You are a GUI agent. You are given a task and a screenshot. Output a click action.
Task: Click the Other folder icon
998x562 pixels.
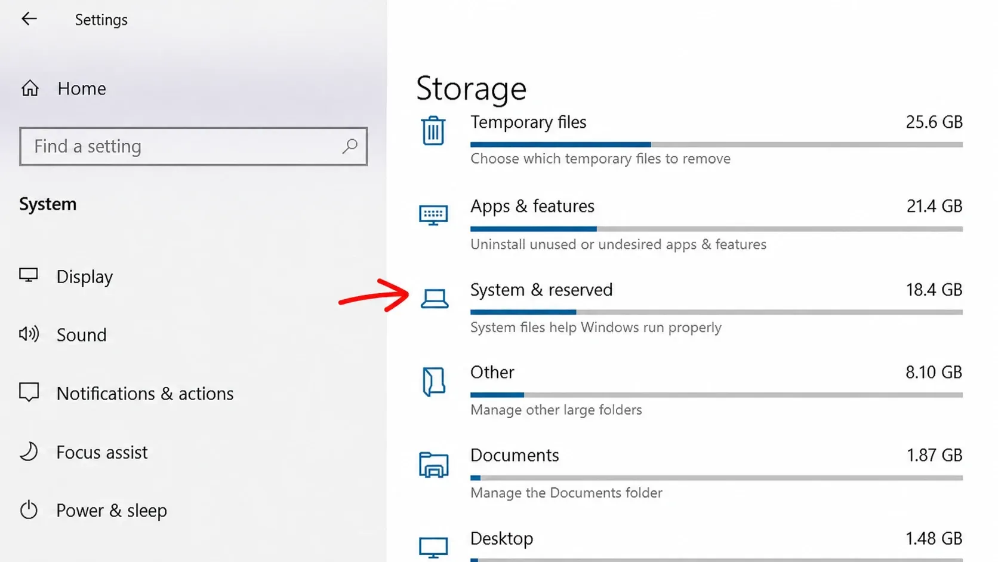click(434, 382)
